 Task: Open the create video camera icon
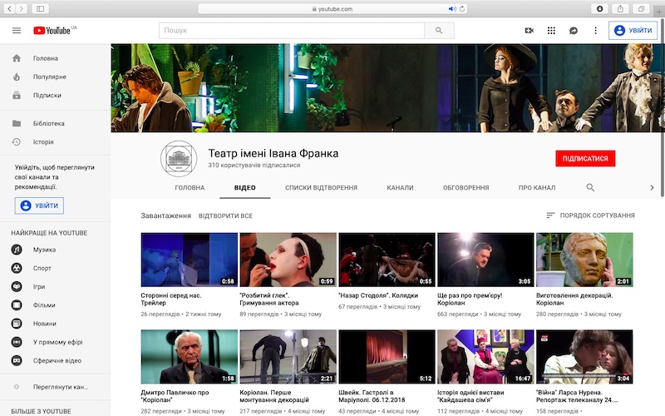(529, 31)
